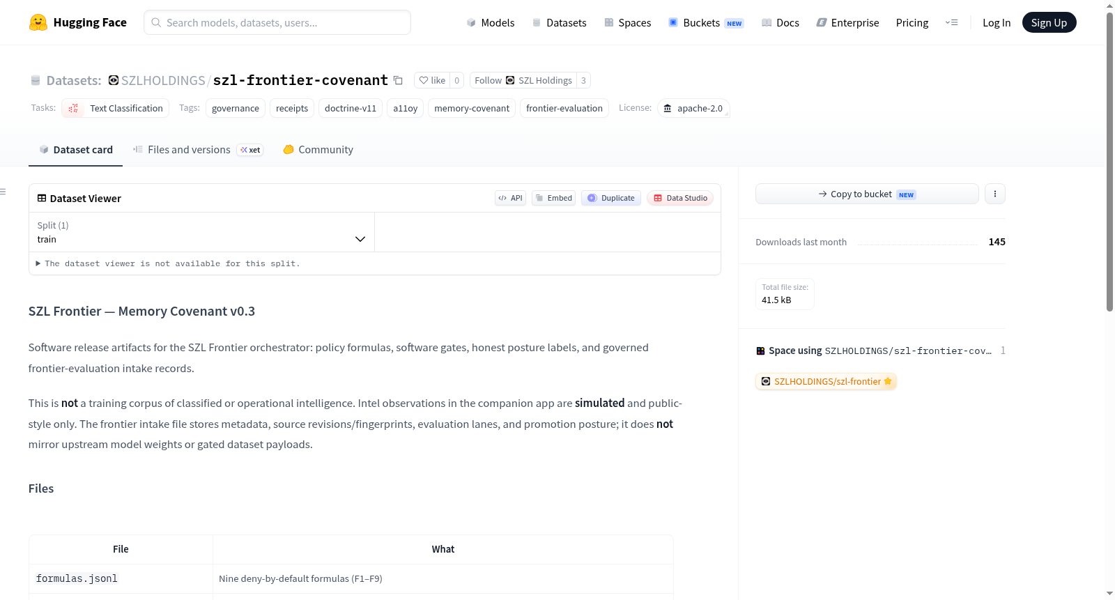Expand the dataset viewer not available message

pos(168,263)
